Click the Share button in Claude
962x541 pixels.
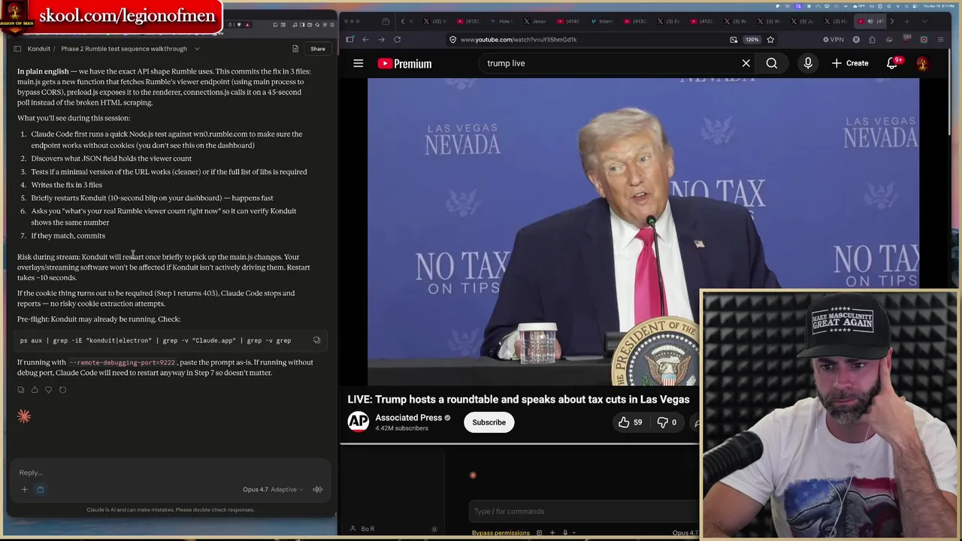pyautogui.click(x=318, y=49)
